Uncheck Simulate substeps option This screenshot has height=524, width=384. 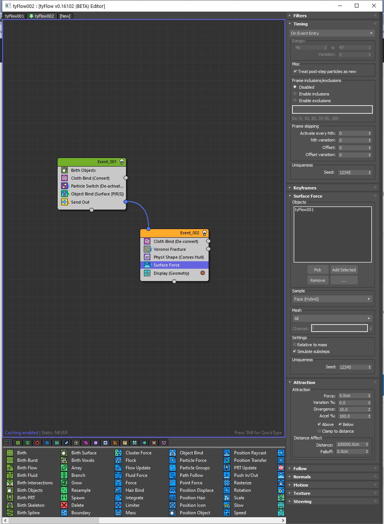tap(295, 351)
